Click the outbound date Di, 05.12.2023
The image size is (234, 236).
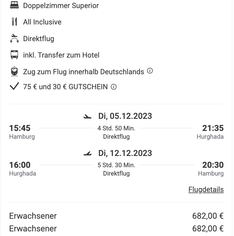click(125, 116)
